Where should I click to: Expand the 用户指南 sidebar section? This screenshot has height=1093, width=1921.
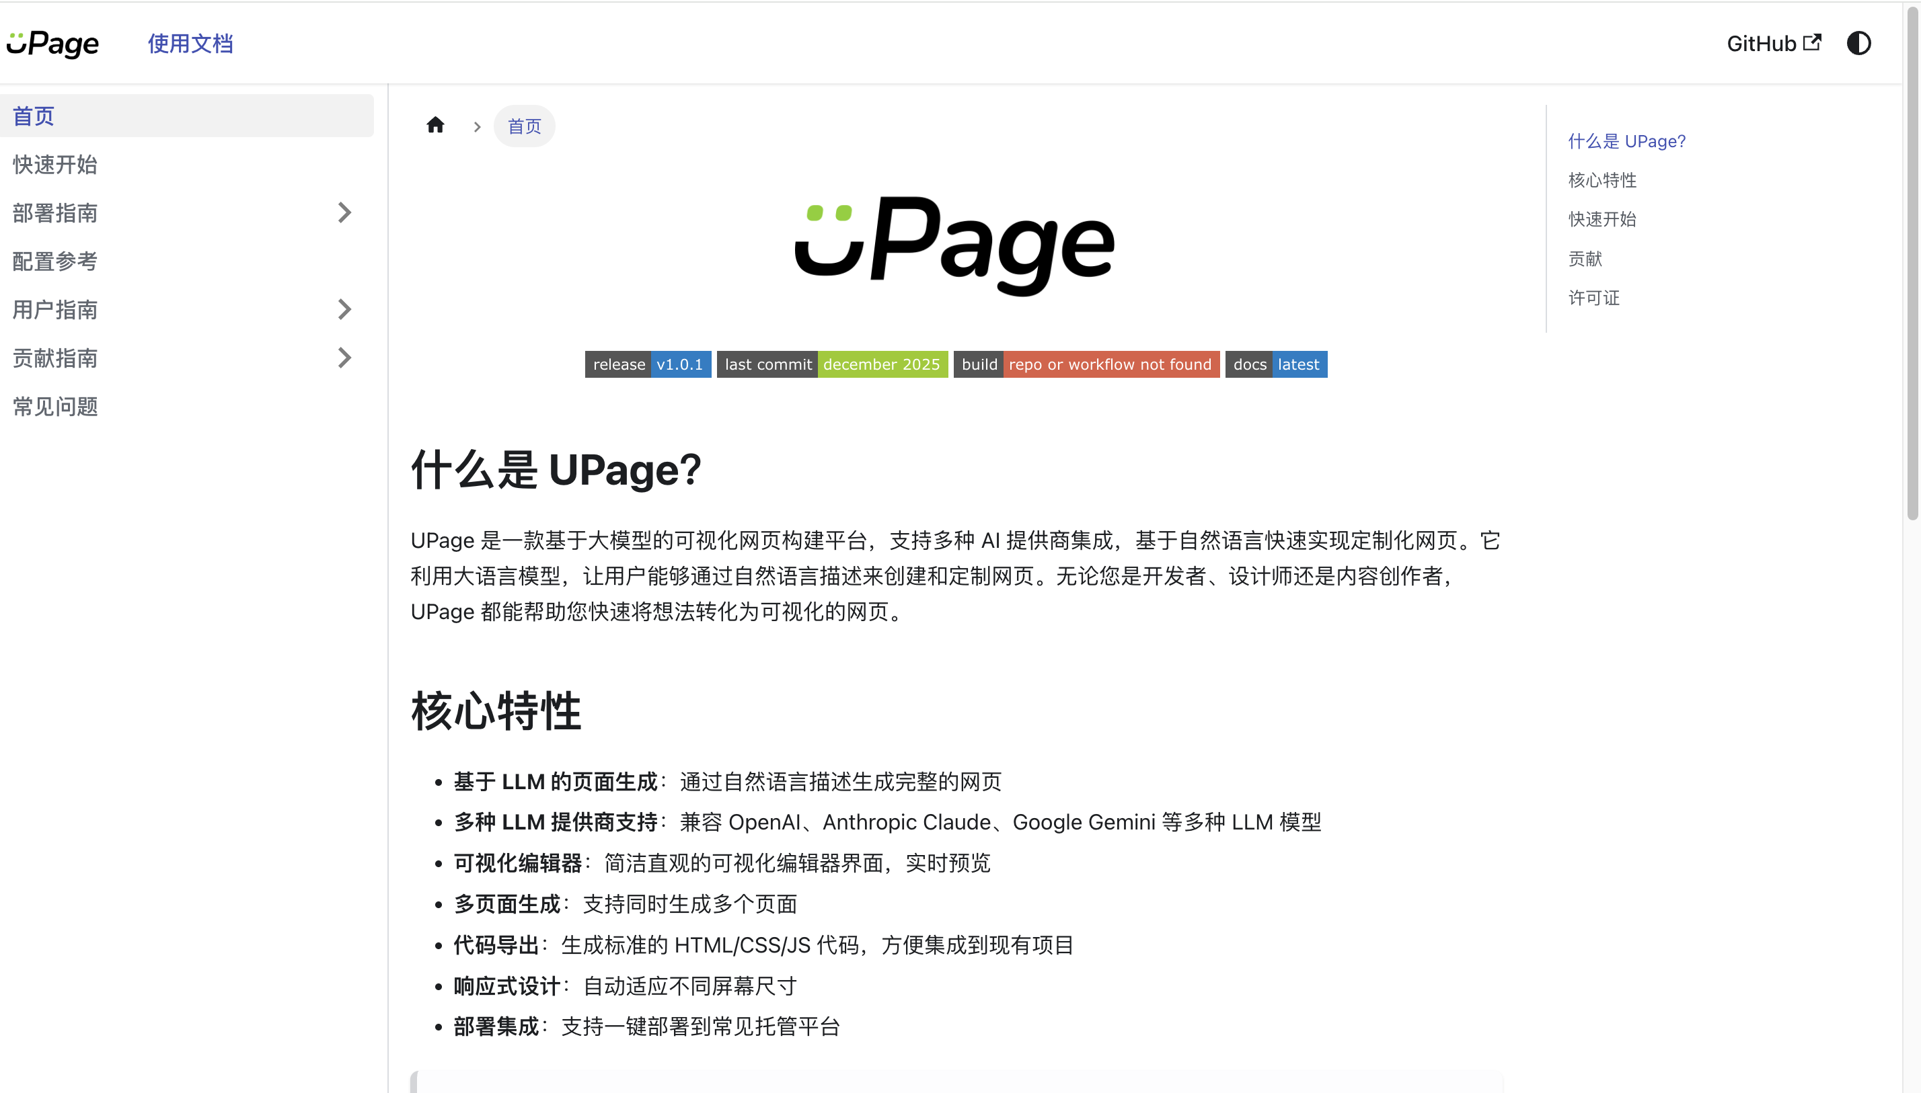(344, 309)
